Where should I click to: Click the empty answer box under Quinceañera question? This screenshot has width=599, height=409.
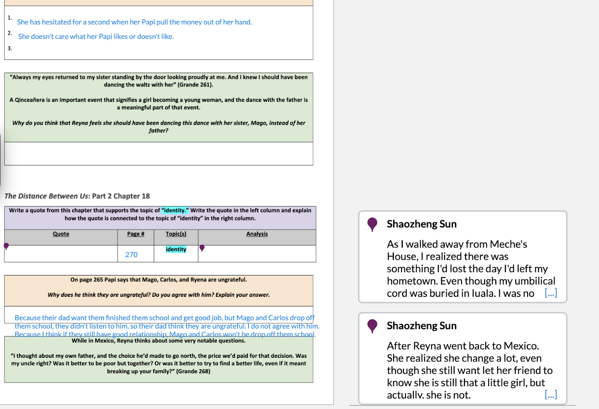(x=159, y=154)
